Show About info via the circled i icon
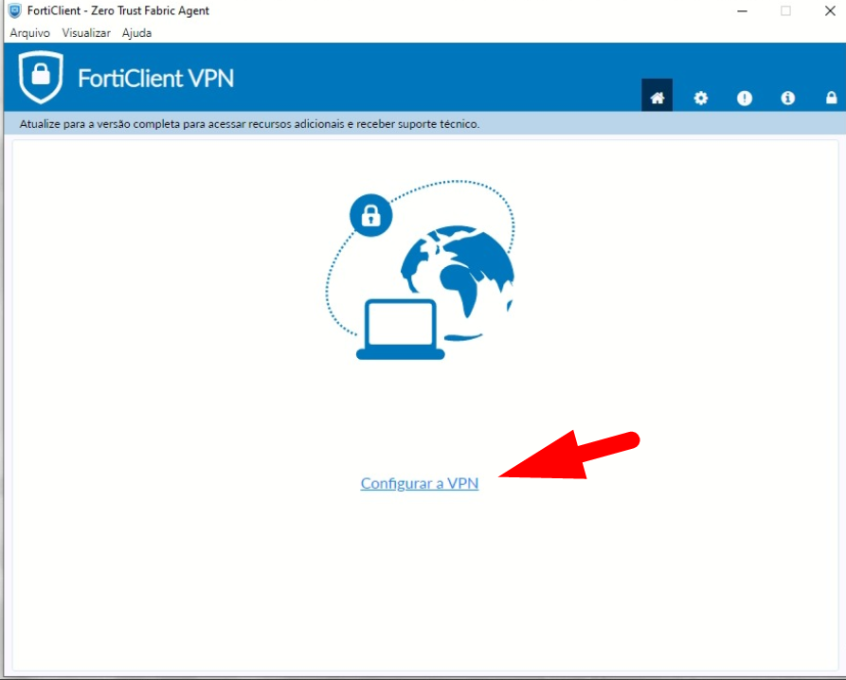 pos(787,98)
